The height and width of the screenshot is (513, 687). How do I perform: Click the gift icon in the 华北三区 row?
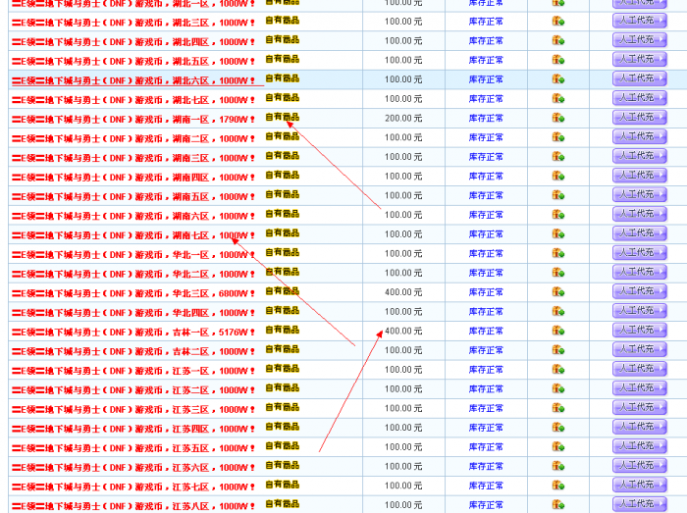(557, 292)
